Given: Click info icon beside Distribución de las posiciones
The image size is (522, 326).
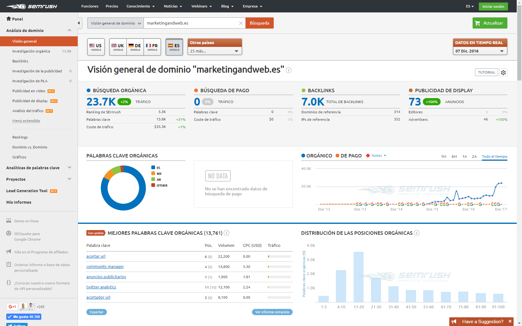Looking at the screenshot, I should [417, 233].
